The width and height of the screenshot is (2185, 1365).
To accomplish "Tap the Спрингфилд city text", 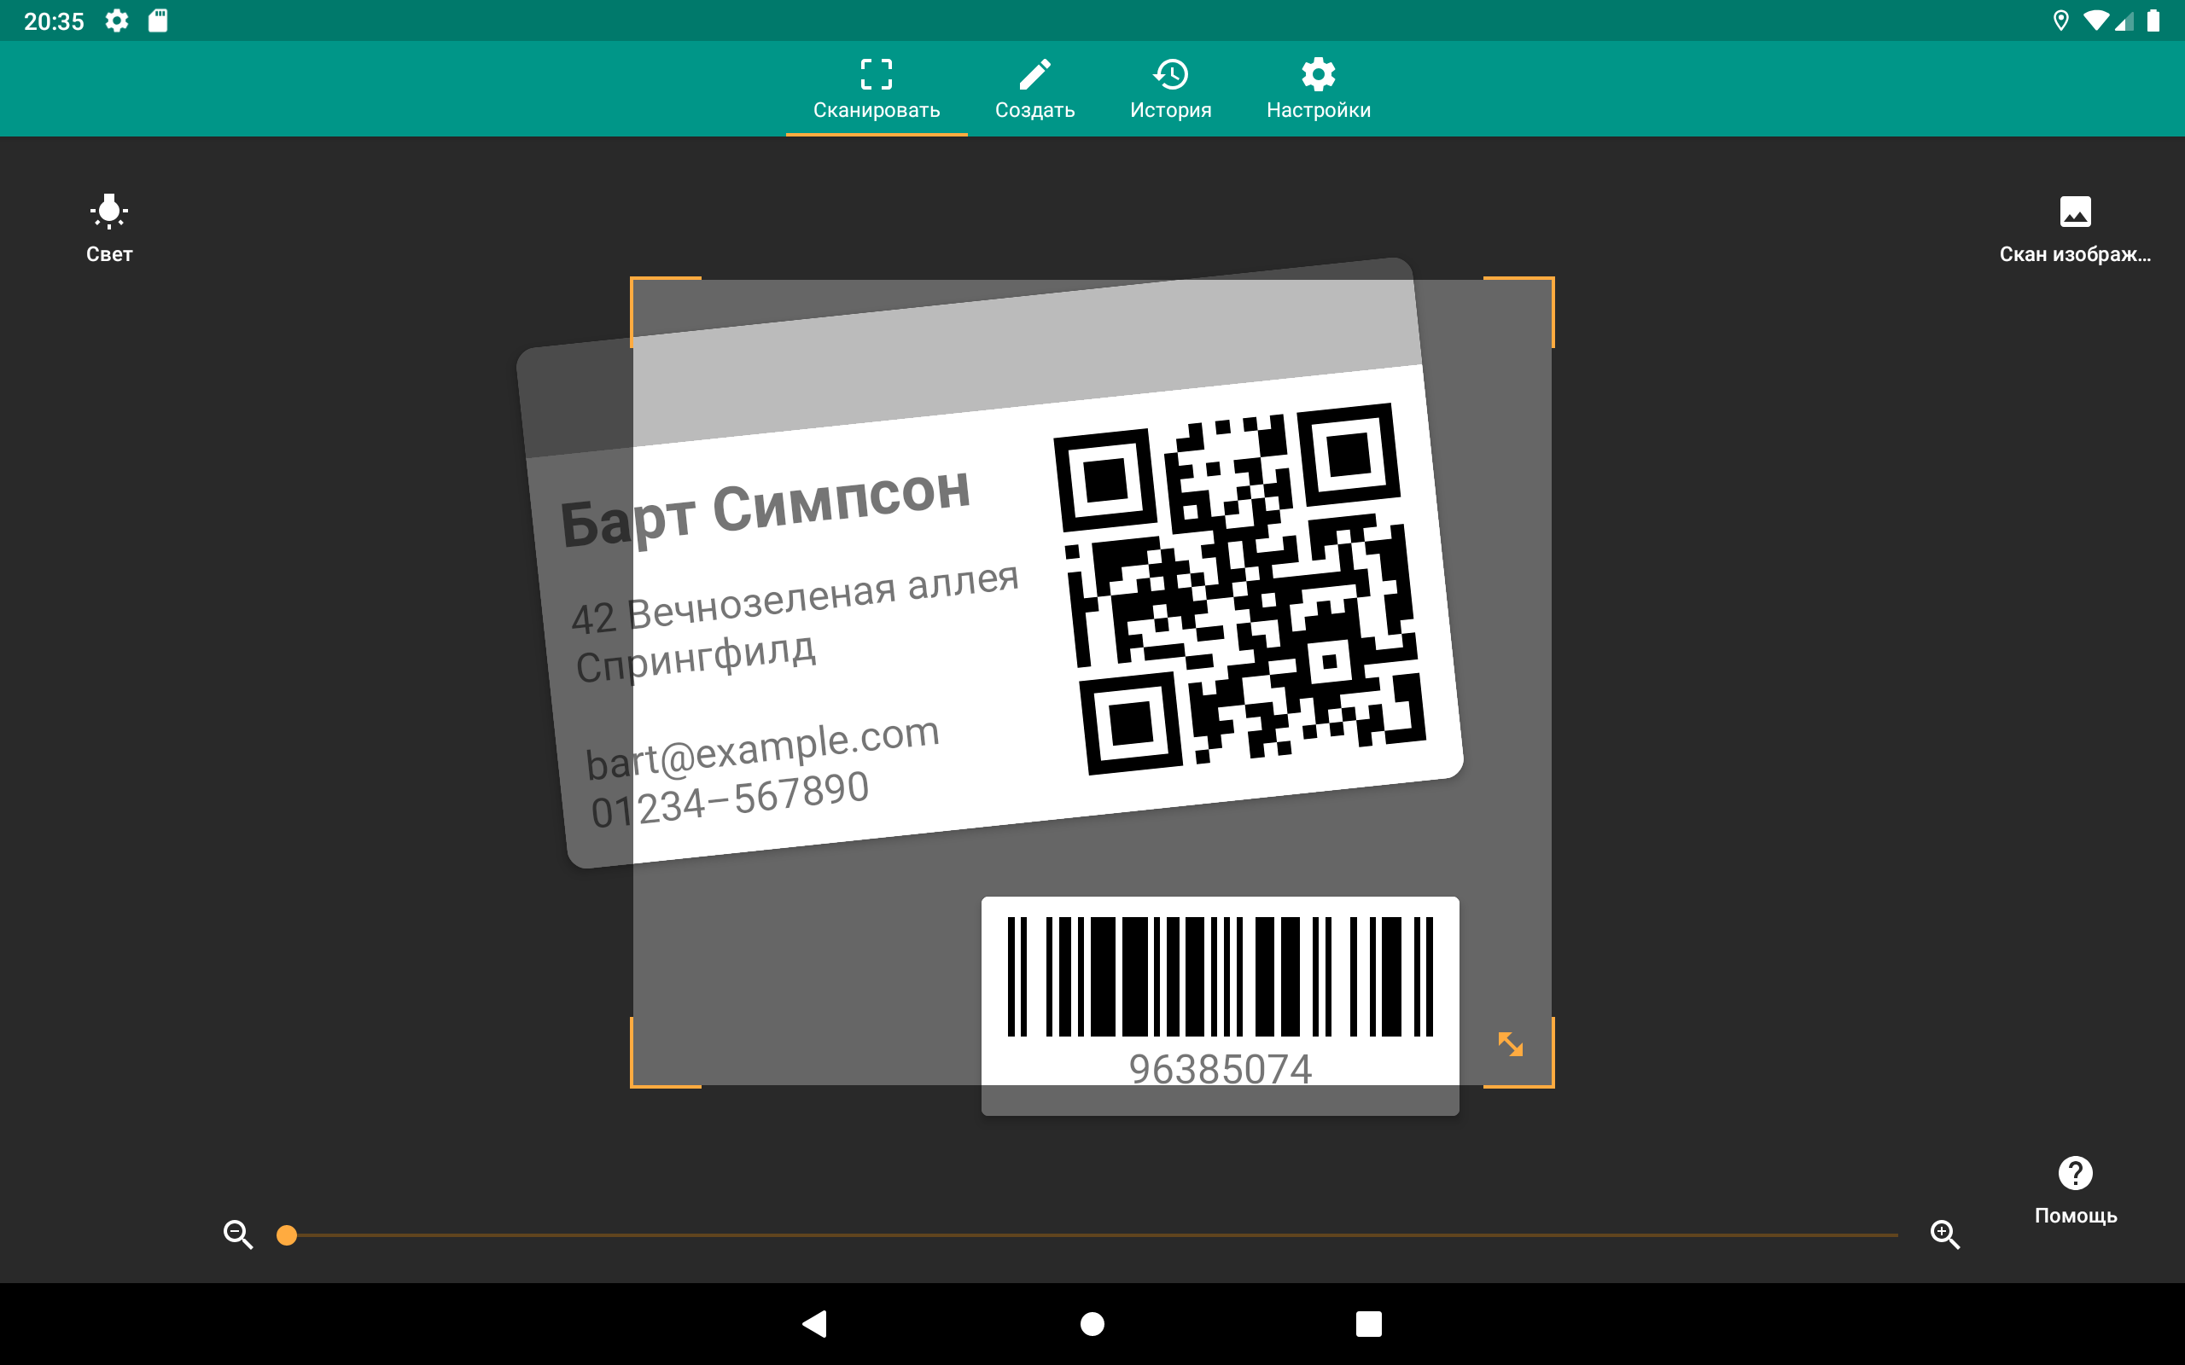I will pos(696,658).
